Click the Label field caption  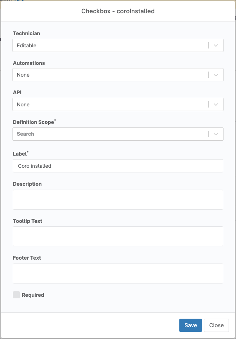(20, 154)
